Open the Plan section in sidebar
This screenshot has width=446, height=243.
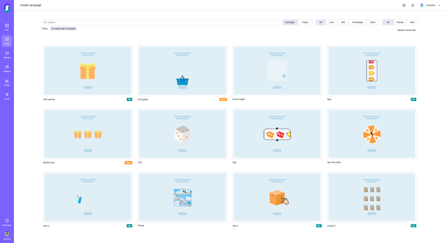[7, 26]
